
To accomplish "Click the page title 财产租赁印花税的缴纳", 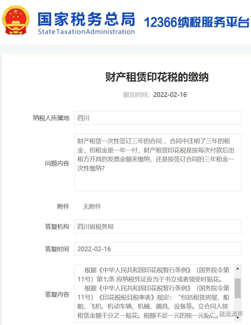I will click(157, 77).
